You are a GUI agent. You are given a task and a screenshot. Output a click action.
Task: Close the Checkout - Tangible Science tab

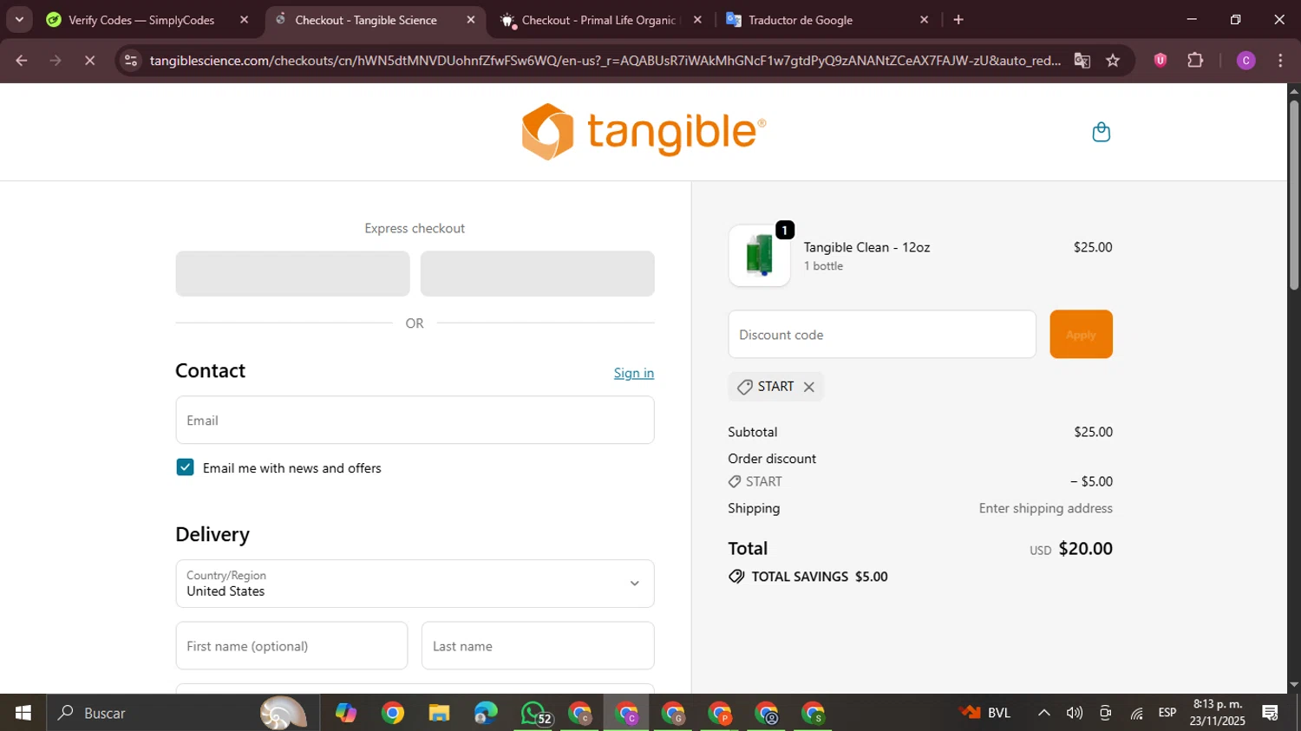tap(471, 20)
